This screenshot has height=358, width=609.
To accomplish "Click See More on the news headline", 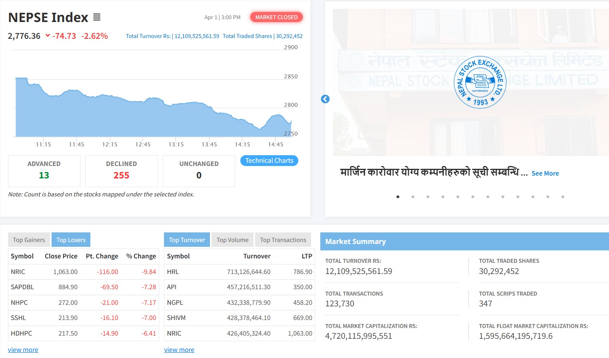I will (545, 174).
